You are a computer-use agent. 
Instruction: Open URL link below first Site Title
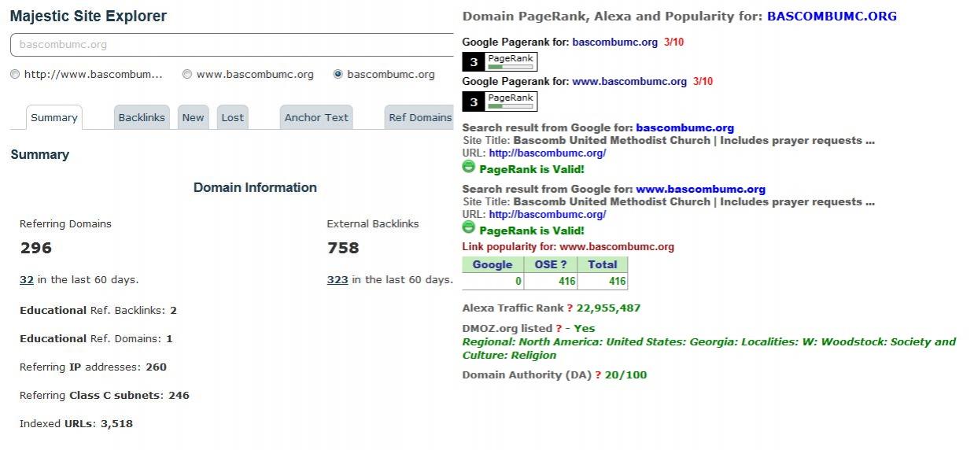[547, 153]
